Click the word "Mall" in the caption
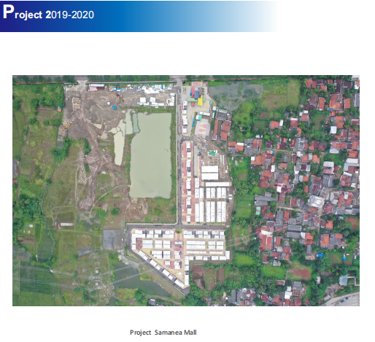Screen dimensions: 375x342 tap(190, 333)
